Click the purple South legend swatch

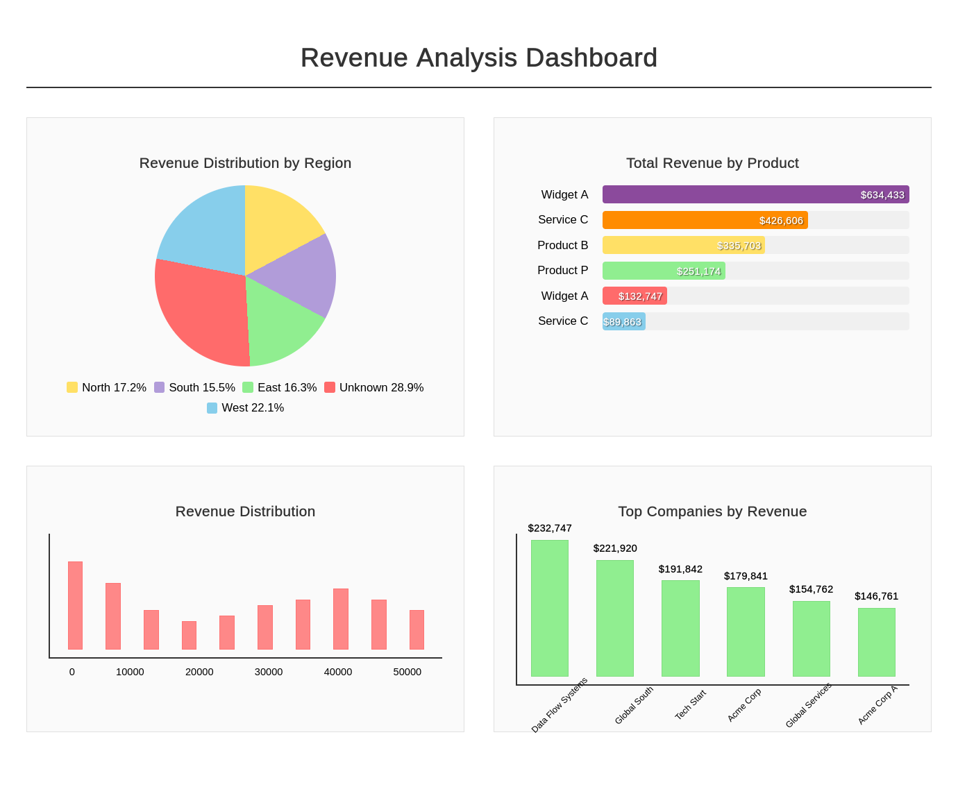(160, 387)
